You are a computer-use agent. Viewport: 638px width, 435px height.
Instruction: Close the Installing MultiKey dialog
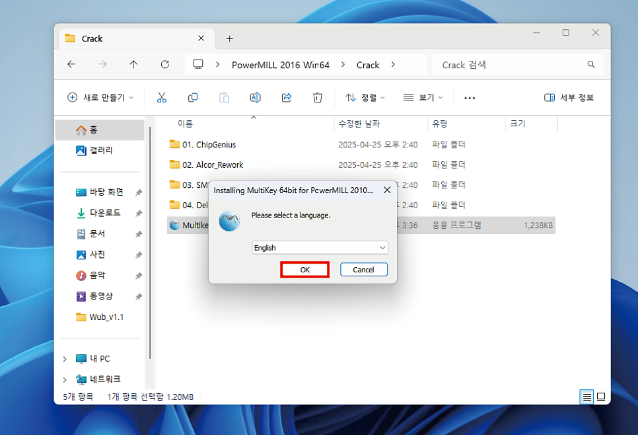(387, 190)
